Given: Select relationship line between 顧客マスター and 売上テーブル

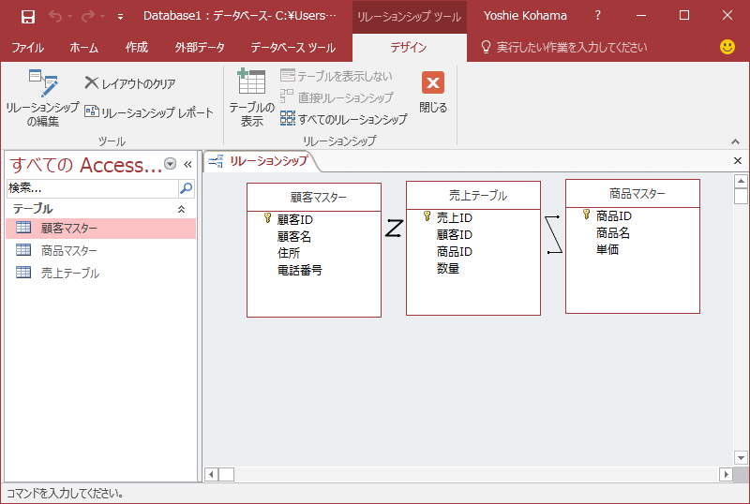Looking at the screenshot, I should pos(393,229).
